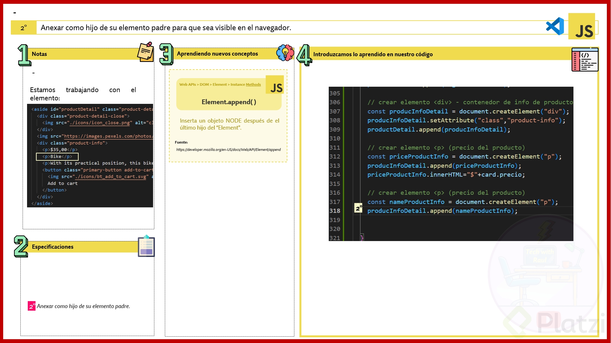The image size is (611, 343).
Task: Click the sticky note icon beside Notas
Action: [x=146, y=52]
